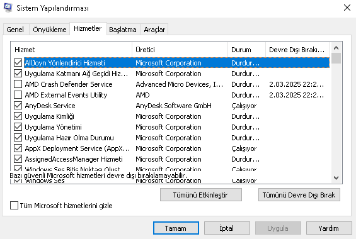The width and height of the screenshot is (356, 239).
Task: Click disabled date in AMD Crash Defender row
Action: pos(297,84)
